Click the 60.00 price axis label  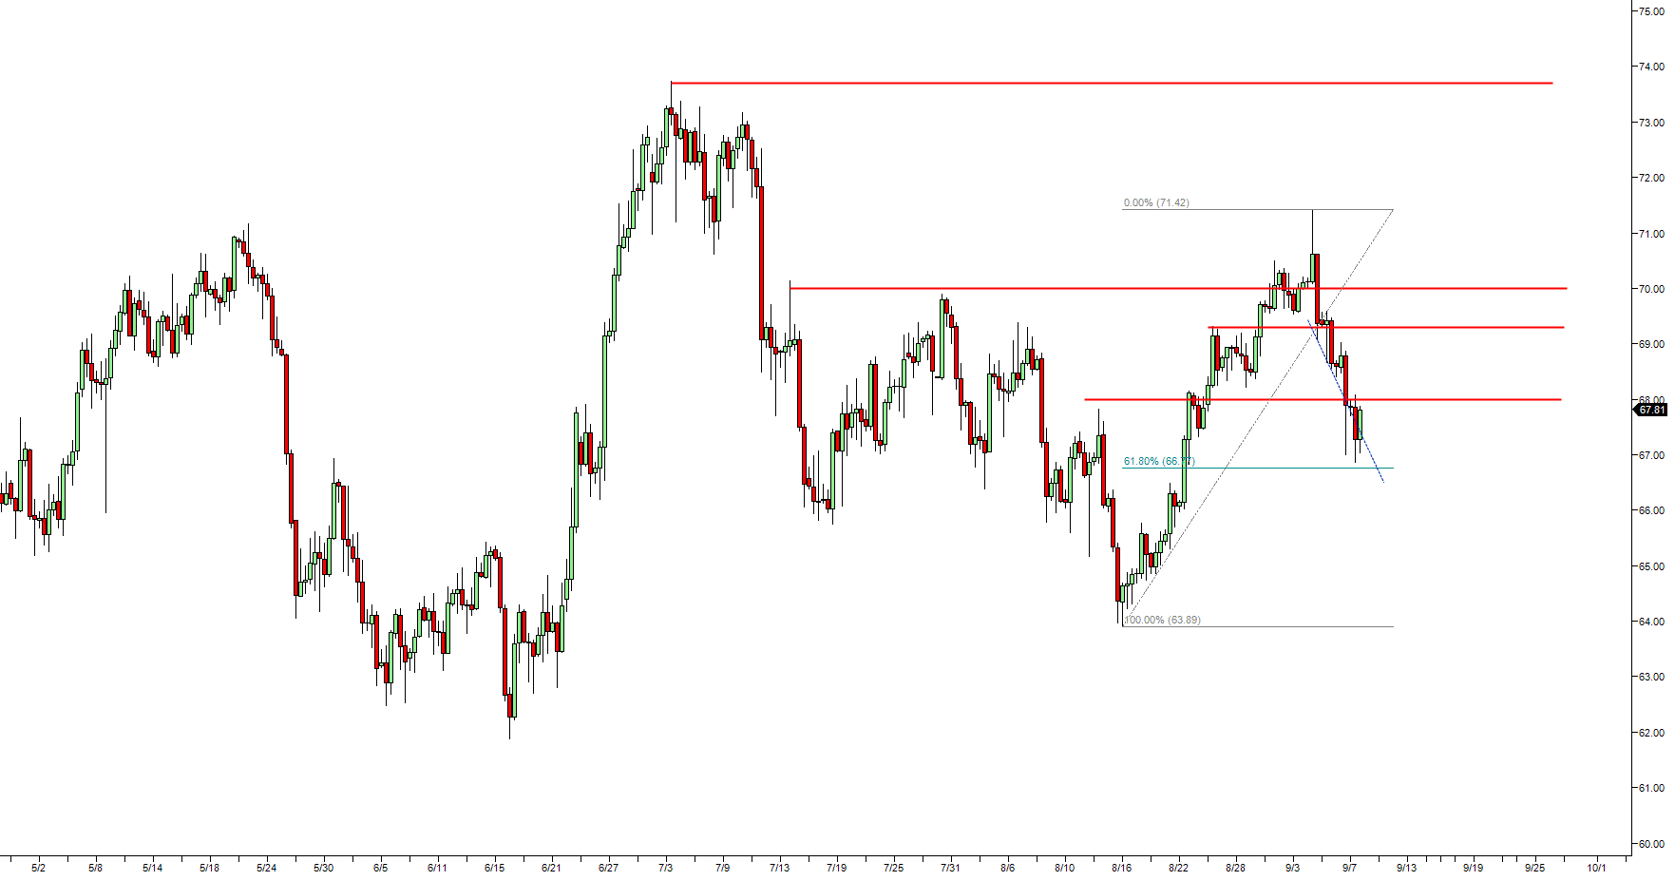coord(1651,844)
